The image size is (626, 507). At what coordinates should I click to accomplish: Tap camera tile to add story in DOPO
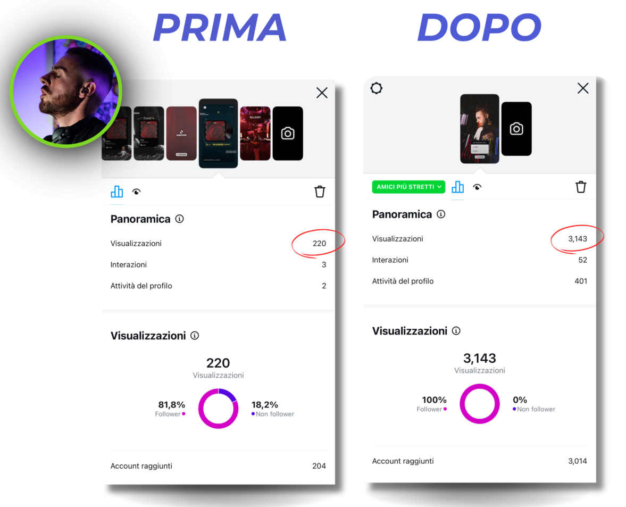click(516, 129)
